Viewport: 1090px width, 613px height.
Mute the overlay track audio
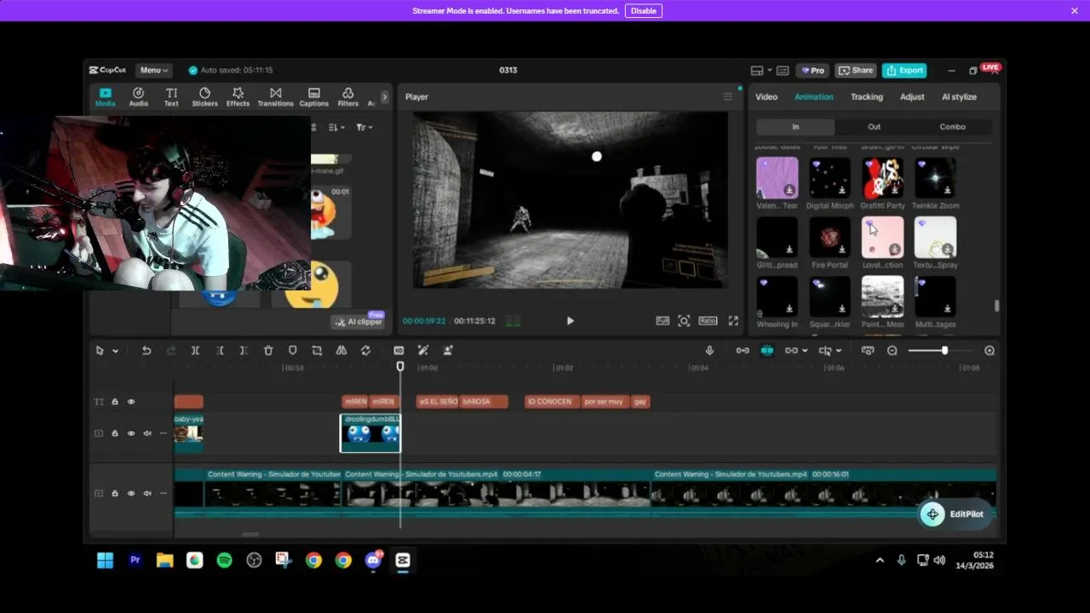click(x=147, y=433)
